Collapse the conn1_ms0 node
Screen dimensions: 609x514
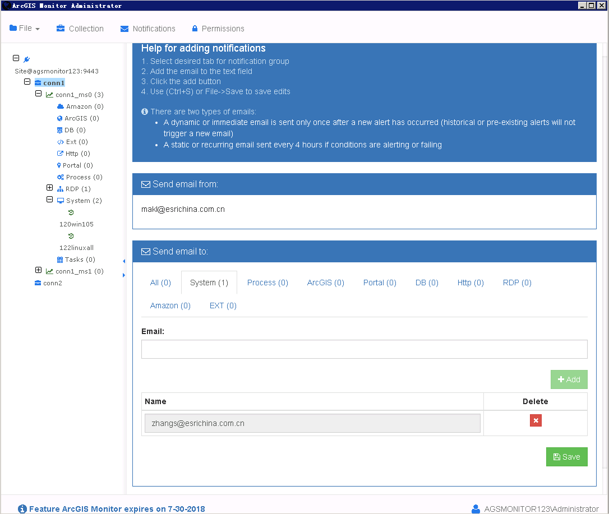point(39,94)
